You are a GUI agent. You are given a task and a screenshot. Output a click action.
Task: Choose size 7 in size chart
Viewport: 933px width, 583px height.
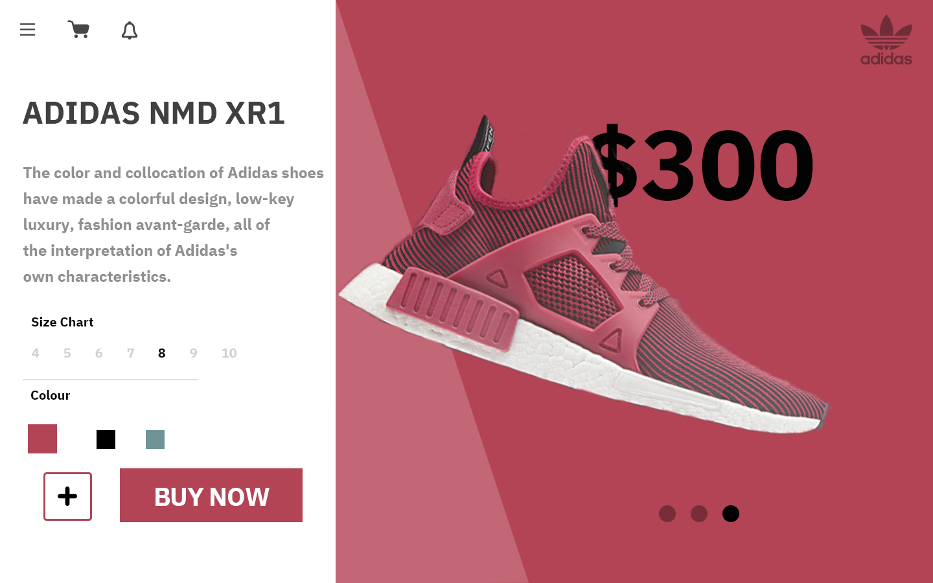click(x=130, y=353)
